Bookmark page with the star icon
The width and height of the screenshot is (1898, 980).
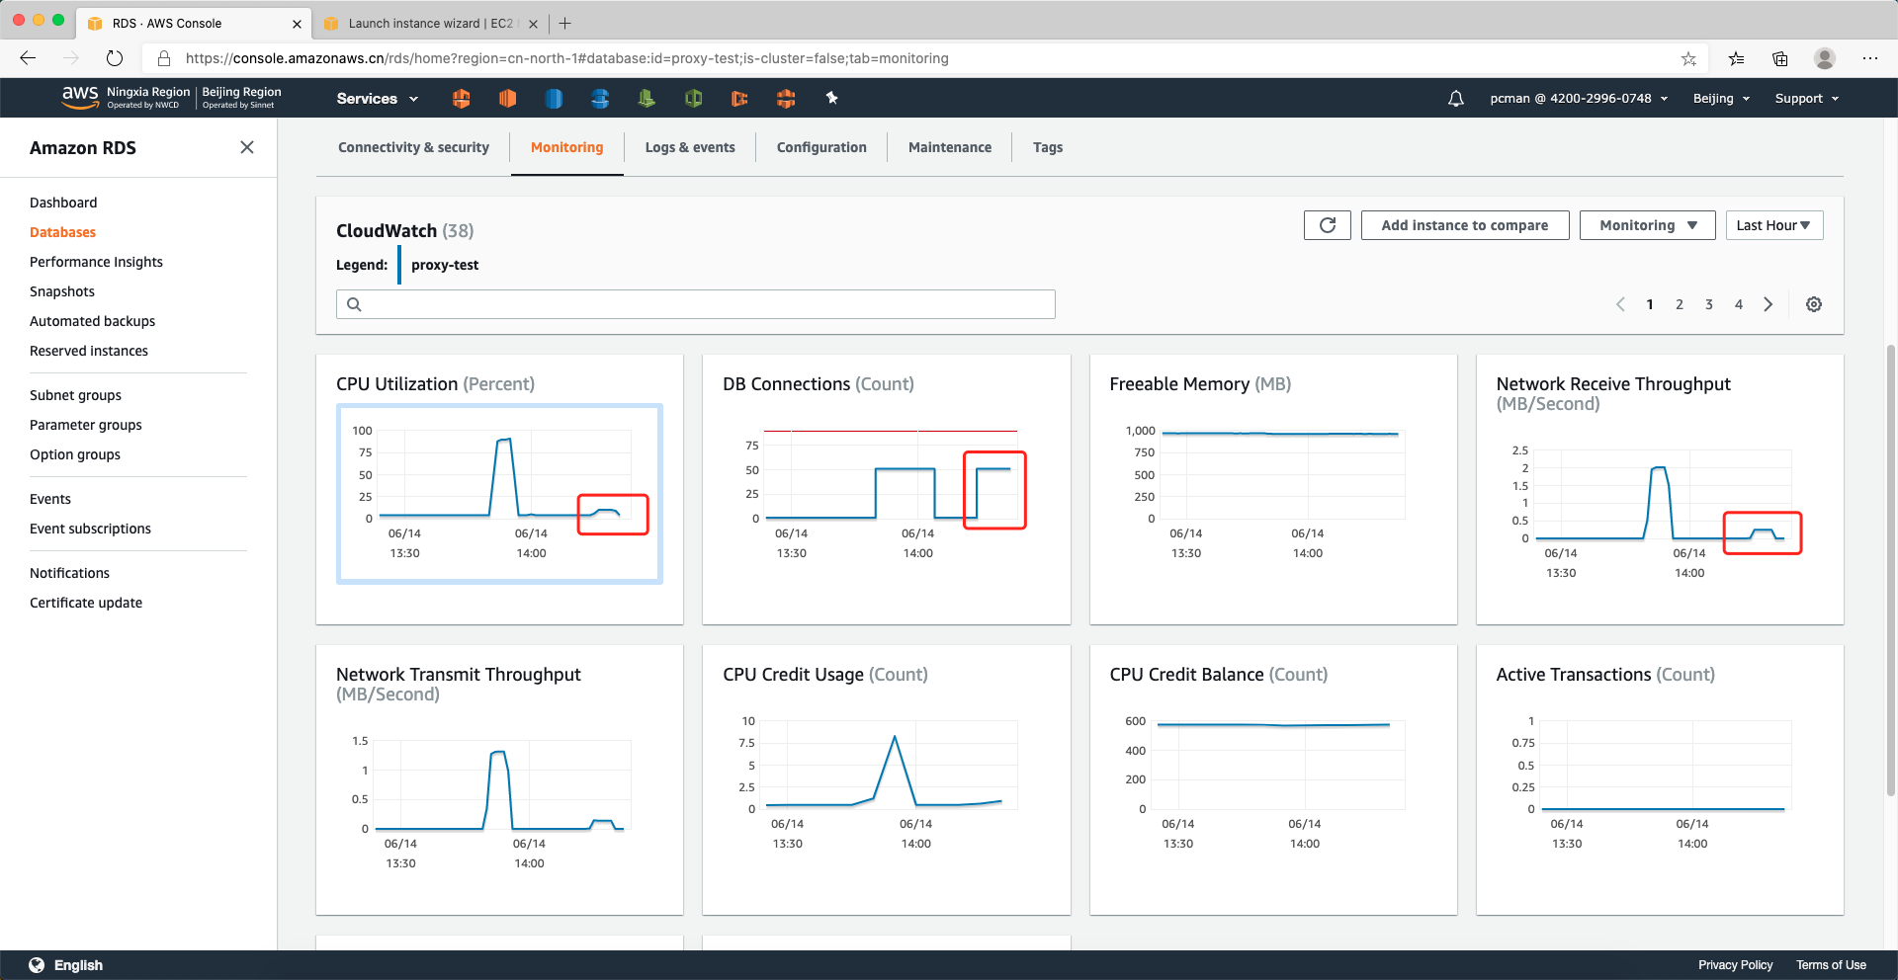pos(1688,58)
